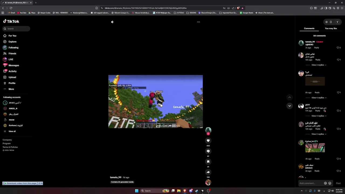This screenshot has width=345, height=194.
Task: Follow creator with the red plus badge
Action: 208,134
